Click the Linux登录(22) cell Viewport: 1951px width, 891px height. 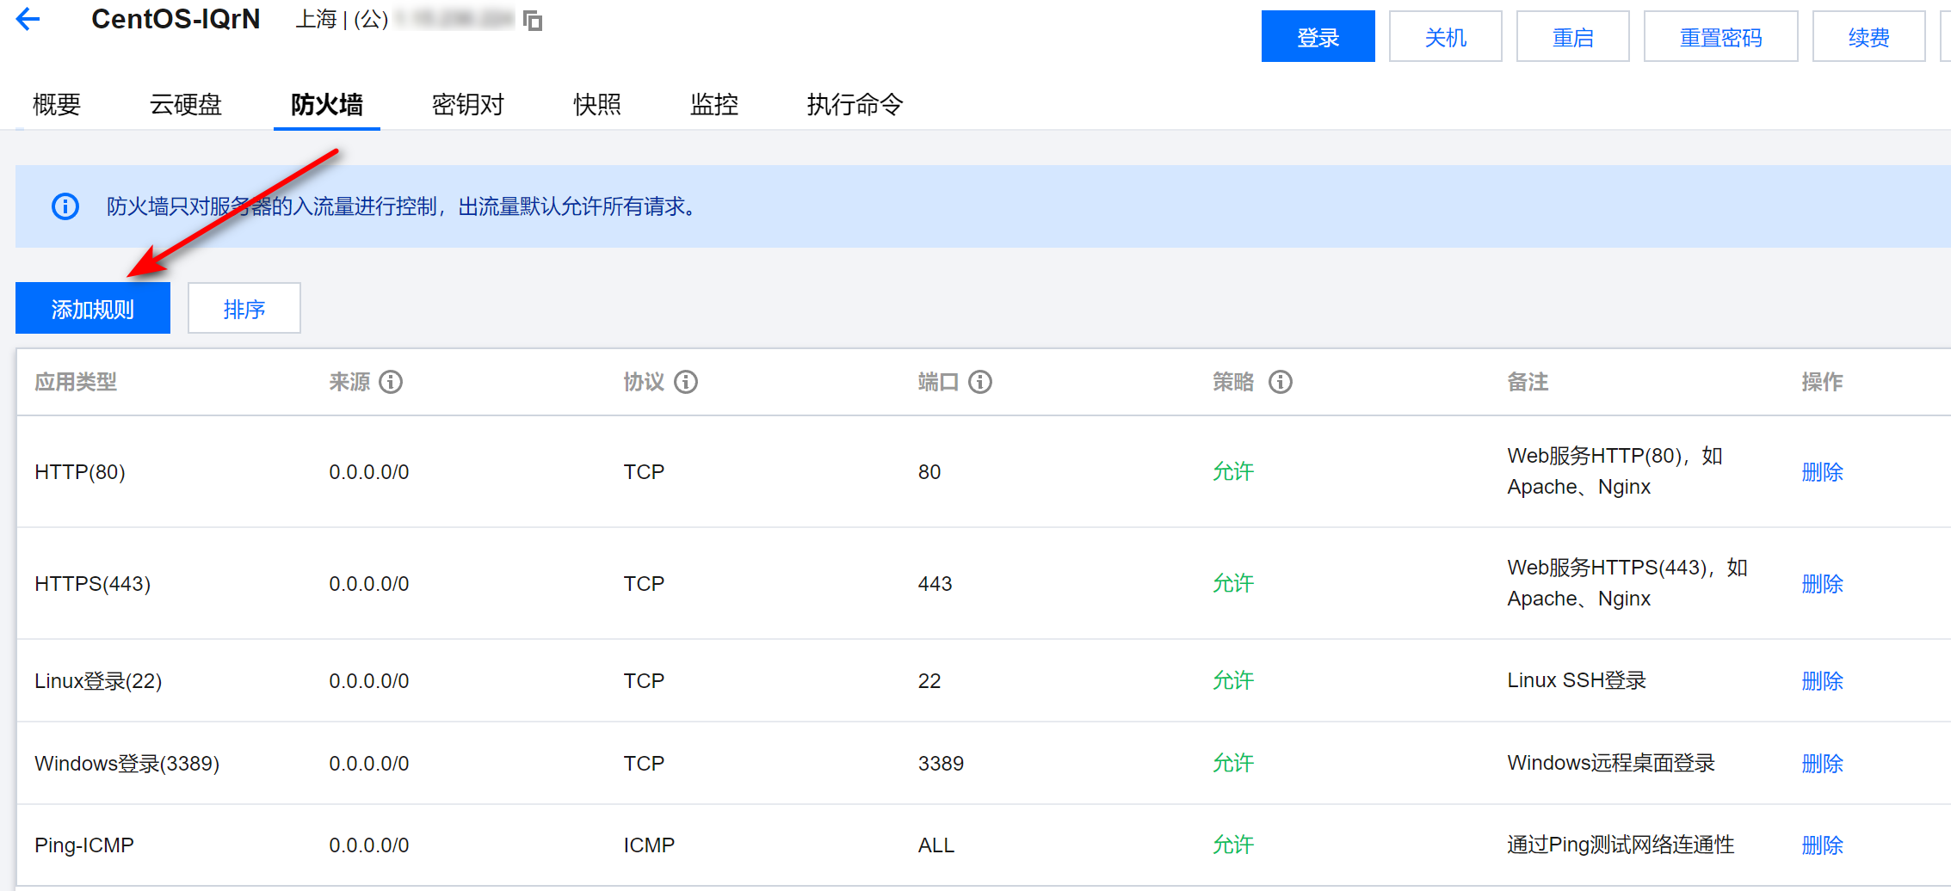(98, 681)
